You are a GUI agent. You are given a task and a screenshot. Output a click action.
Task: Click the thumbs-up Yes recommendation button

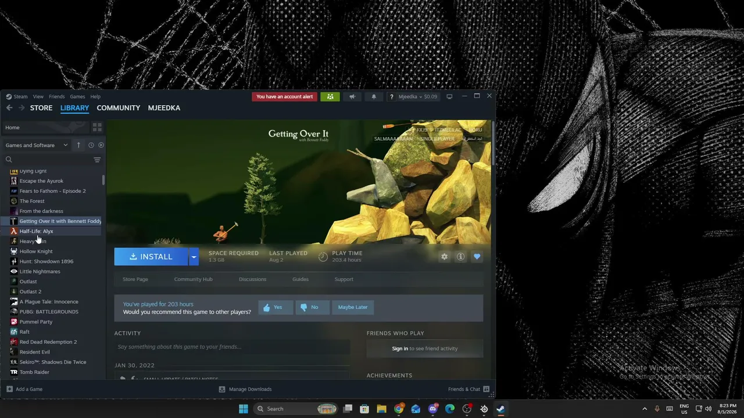coord(276,307)
